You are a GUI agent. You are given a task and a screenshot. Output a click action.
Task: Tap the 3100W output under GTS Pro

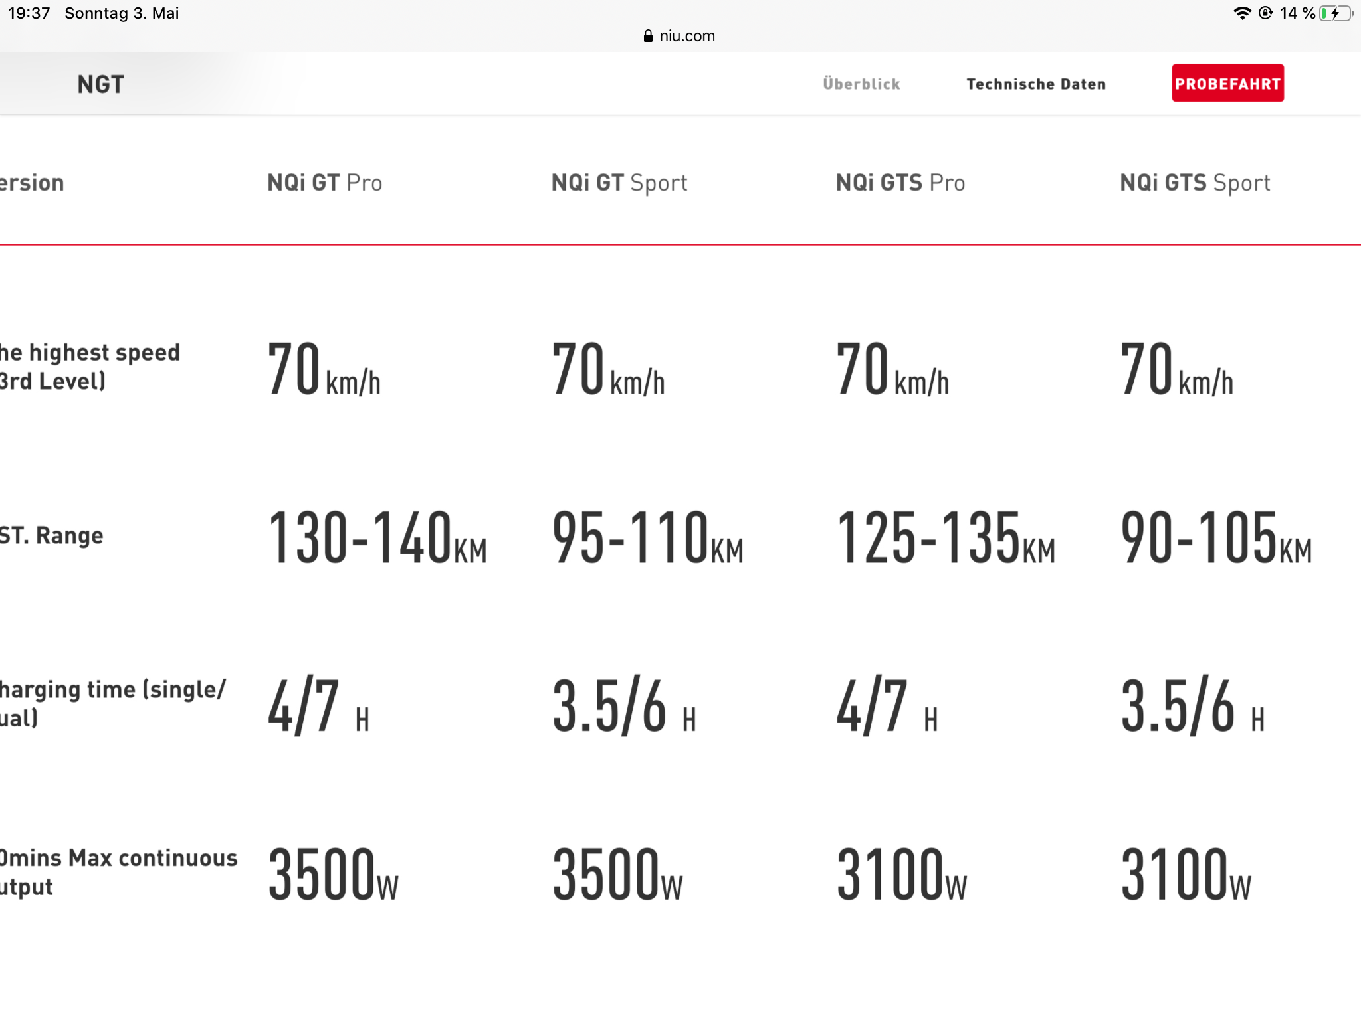[x=902, y=875]
